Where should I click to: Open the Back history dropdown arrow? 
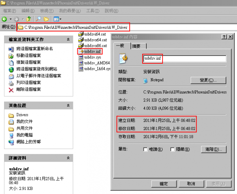coord(10,19)
